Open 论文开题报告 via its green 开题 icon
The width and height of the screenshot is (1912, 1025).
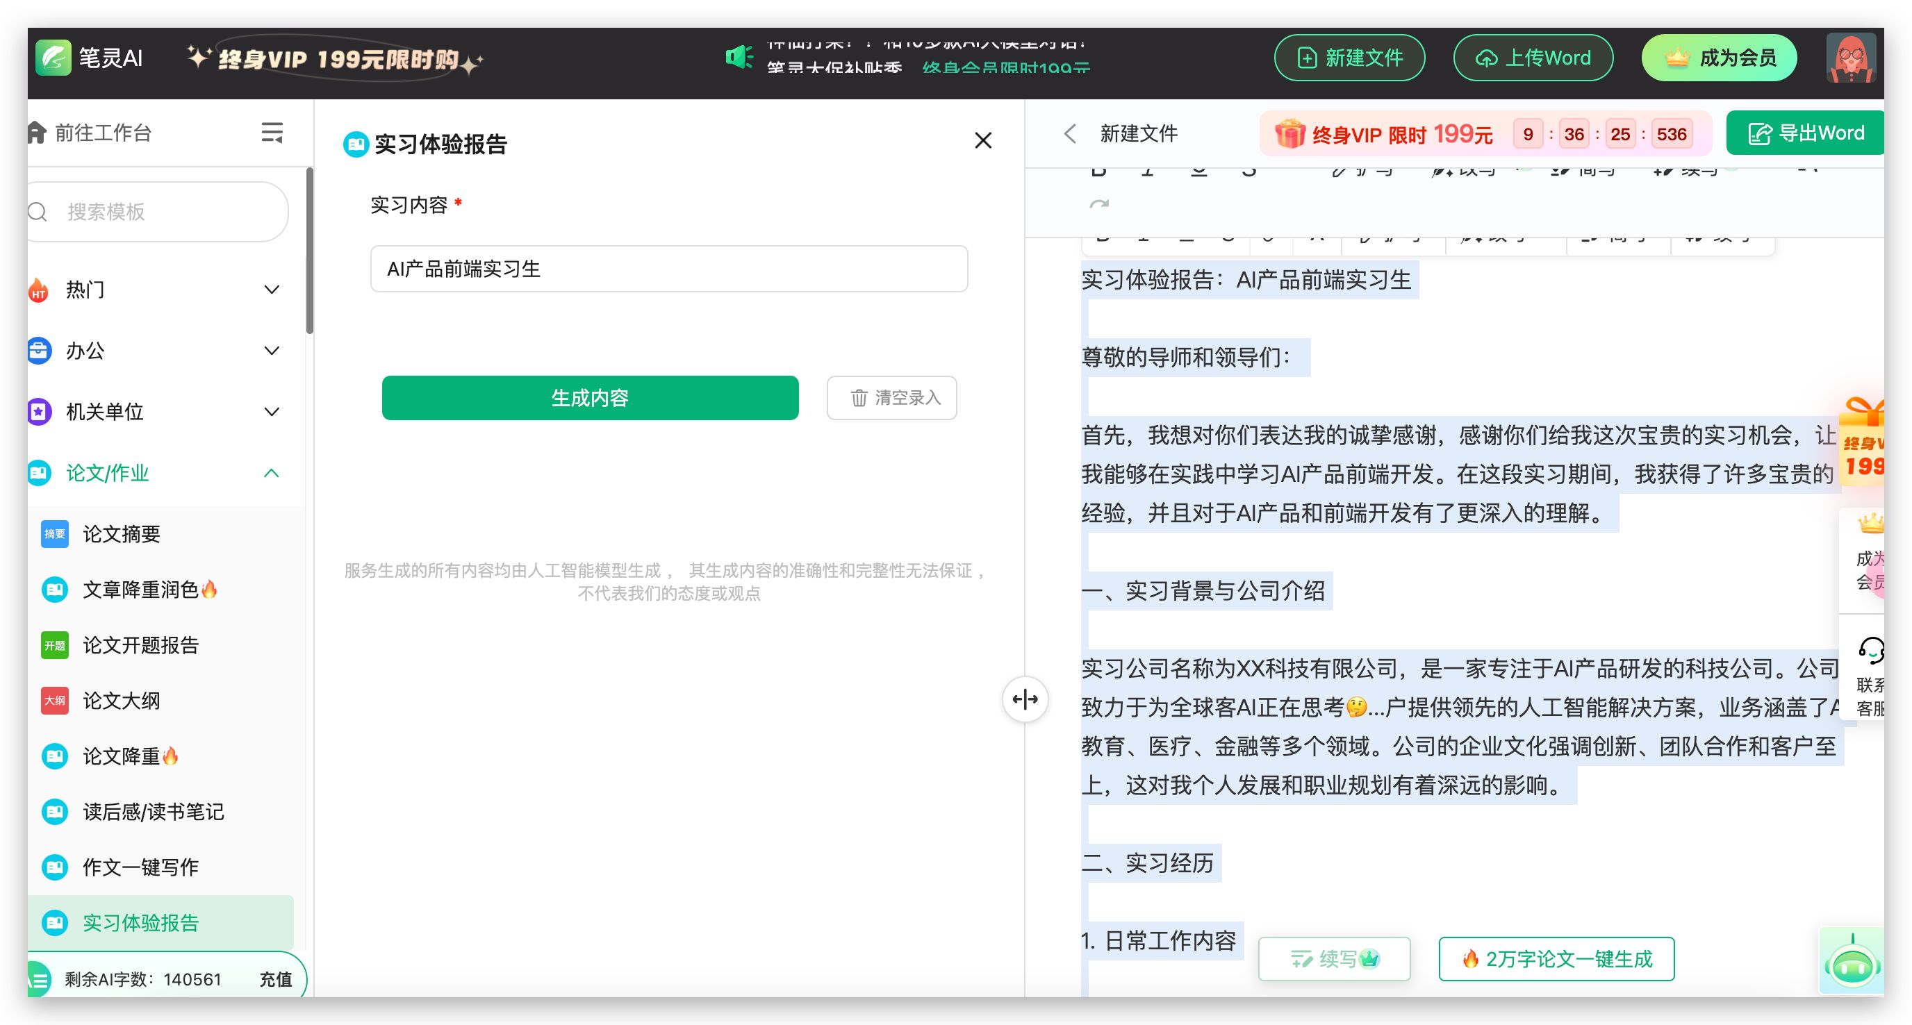pos(55,645)
